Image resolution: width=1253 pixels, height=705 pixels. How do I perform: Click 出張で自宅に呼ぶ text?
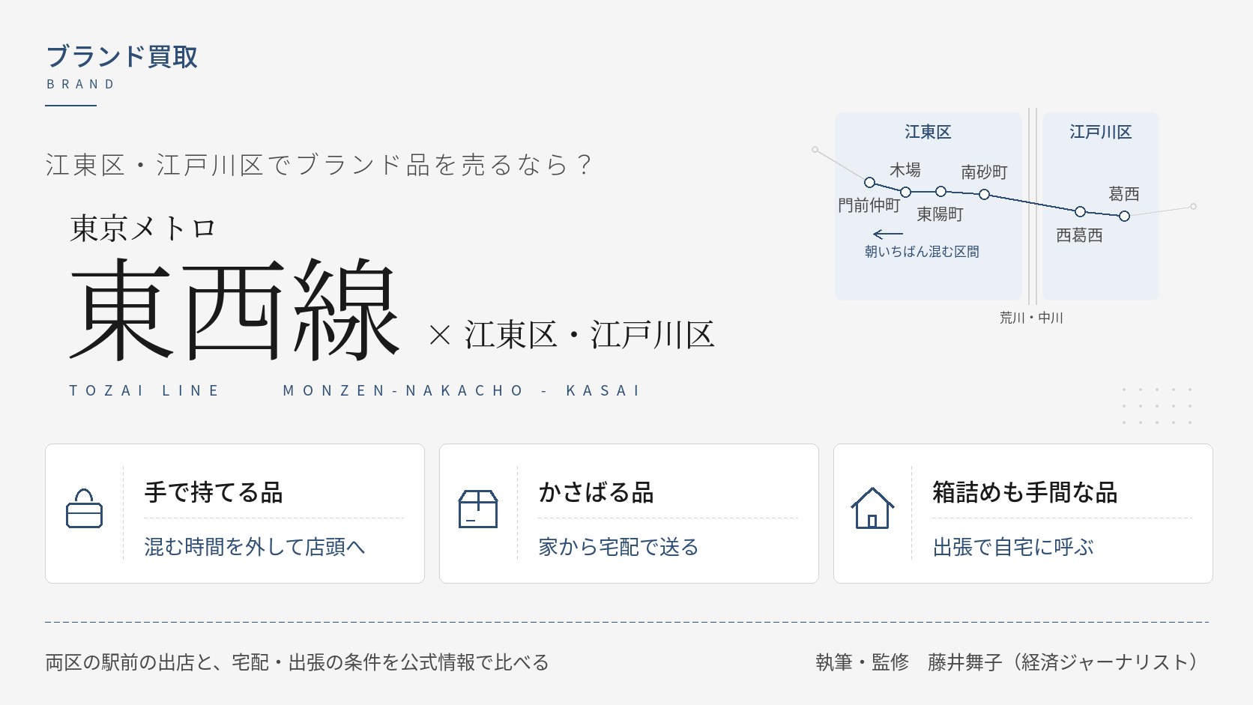[x=1013, y=547]
